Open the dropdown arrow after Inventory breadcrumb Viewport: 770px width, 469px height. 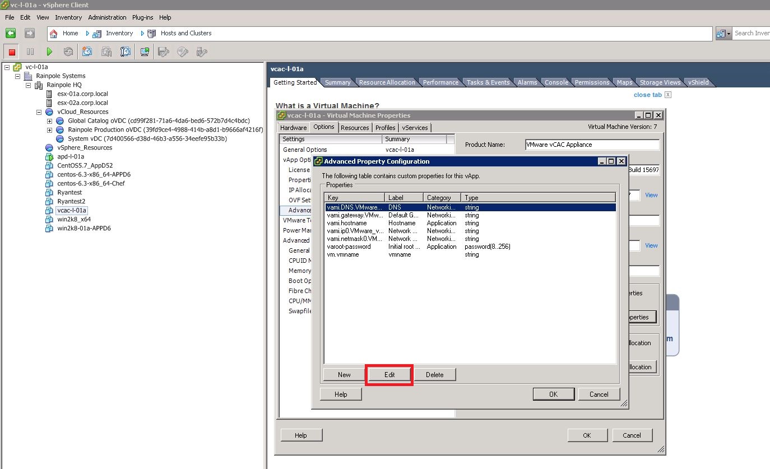pos(142,34)
